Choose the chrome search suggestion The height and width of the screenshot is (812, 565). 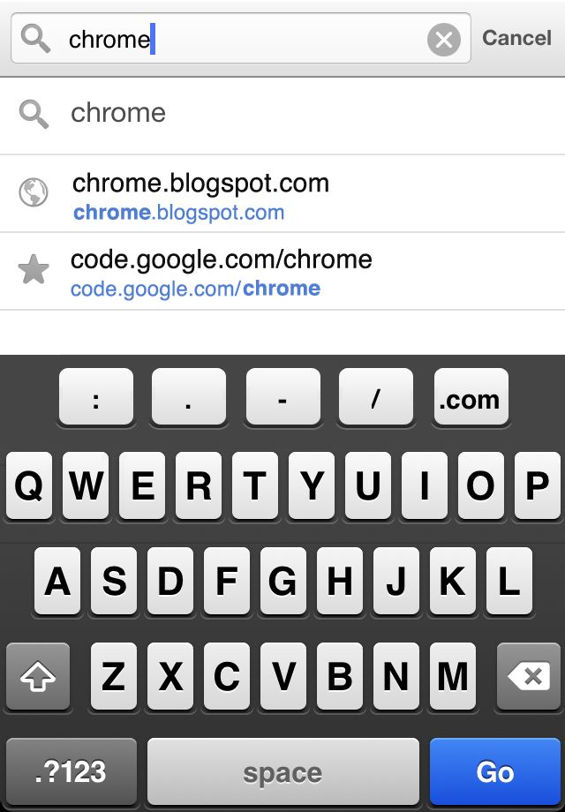(x=282, y=116)
